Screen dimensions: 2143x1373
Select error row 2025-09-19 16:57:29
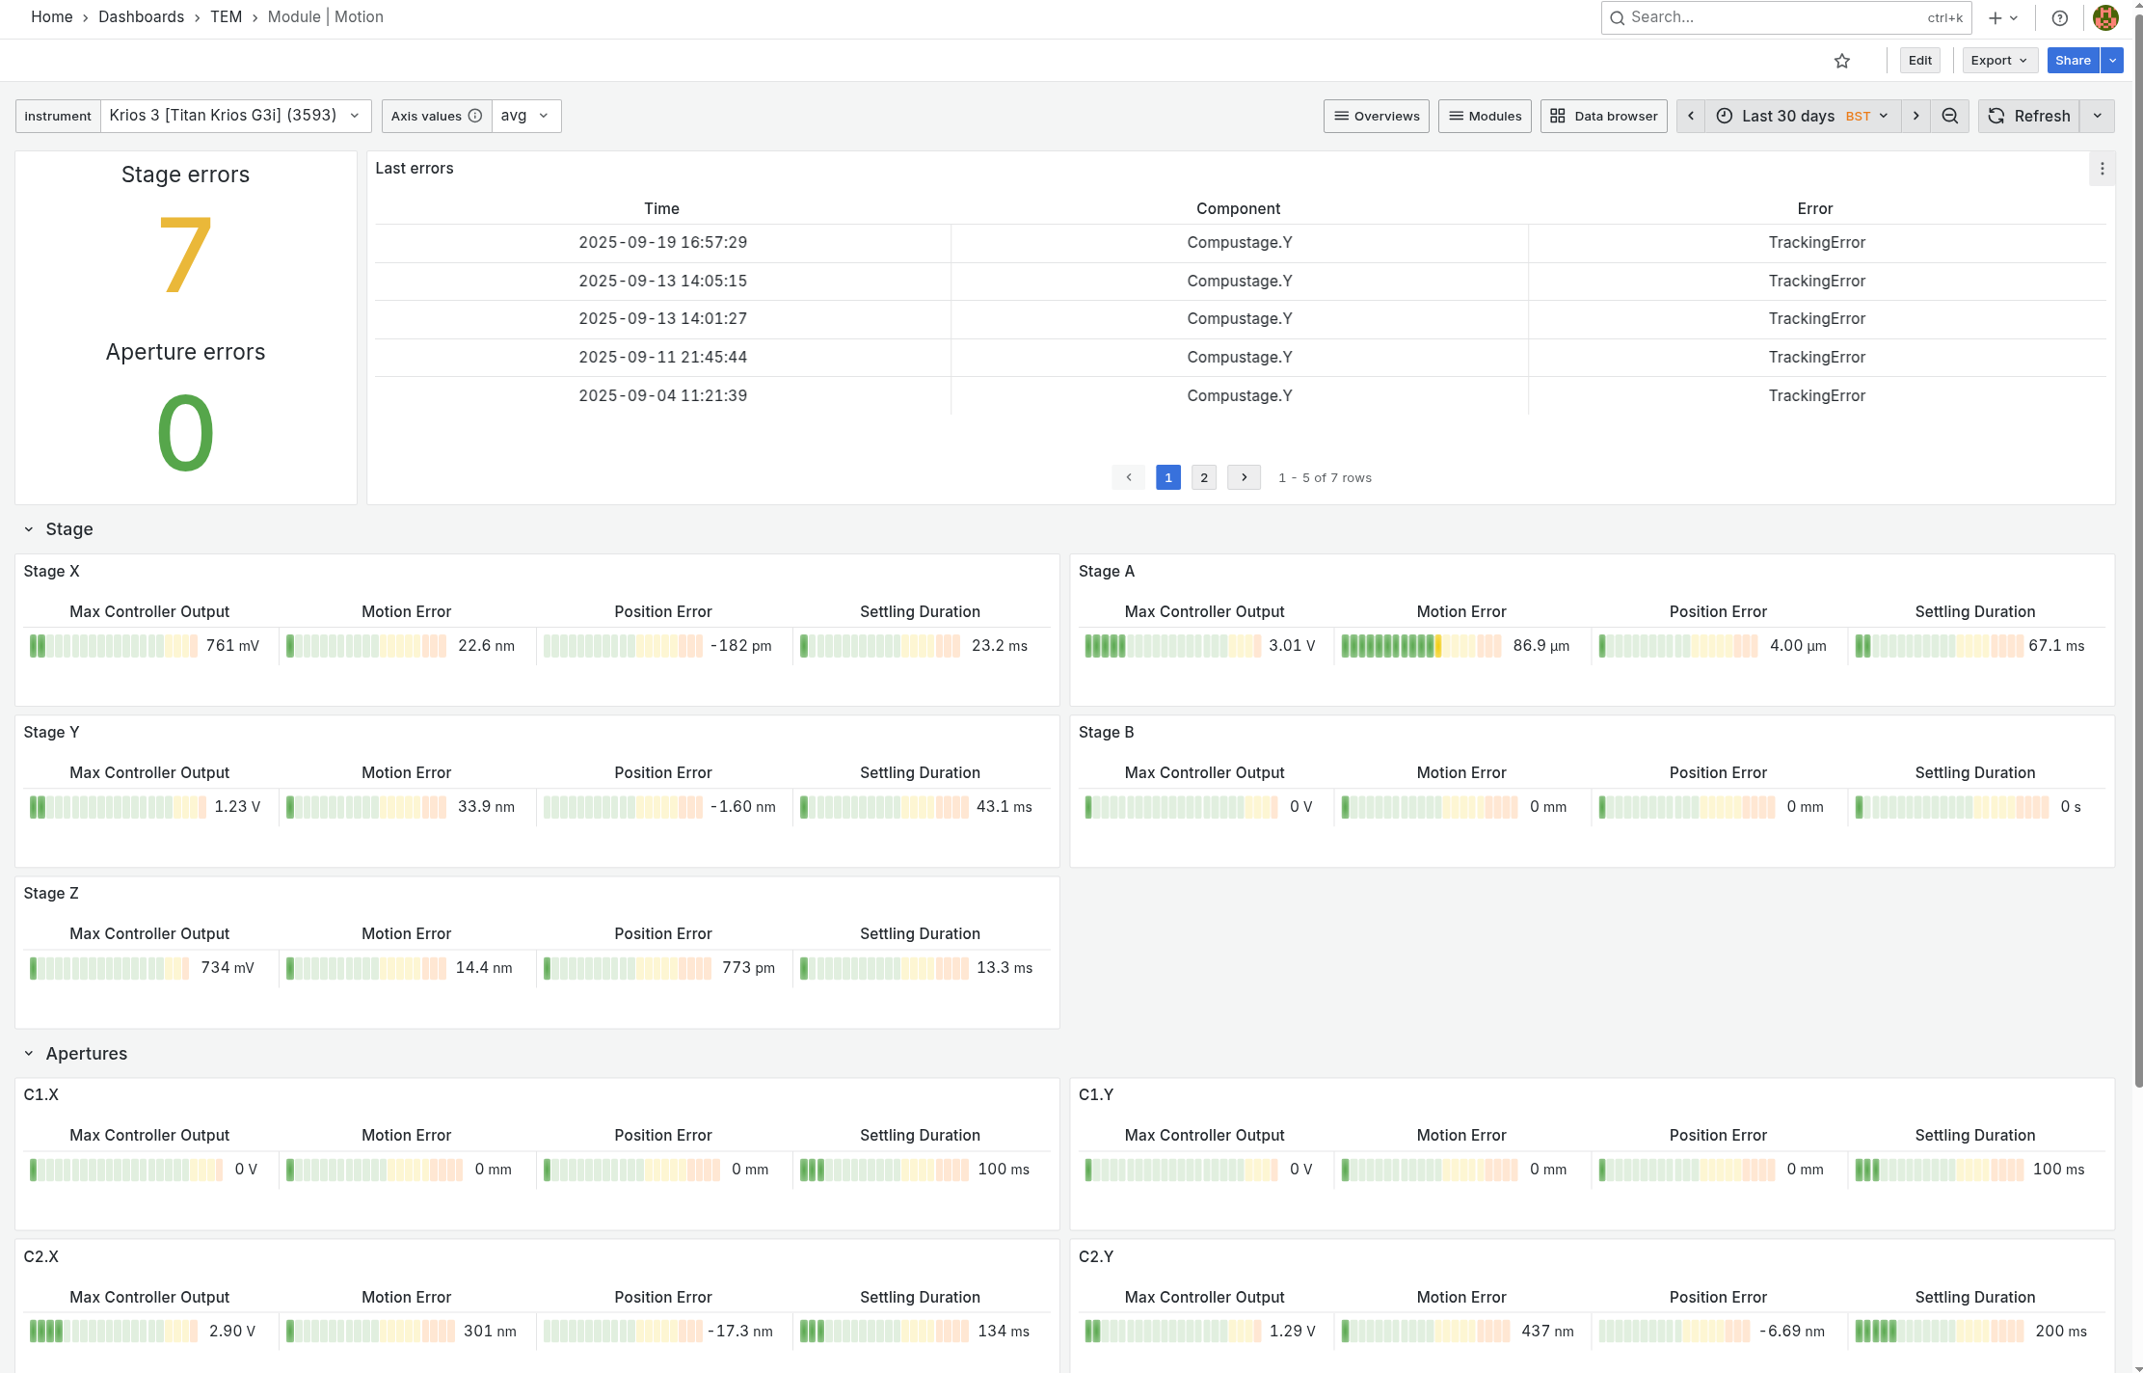point(1240,243)
